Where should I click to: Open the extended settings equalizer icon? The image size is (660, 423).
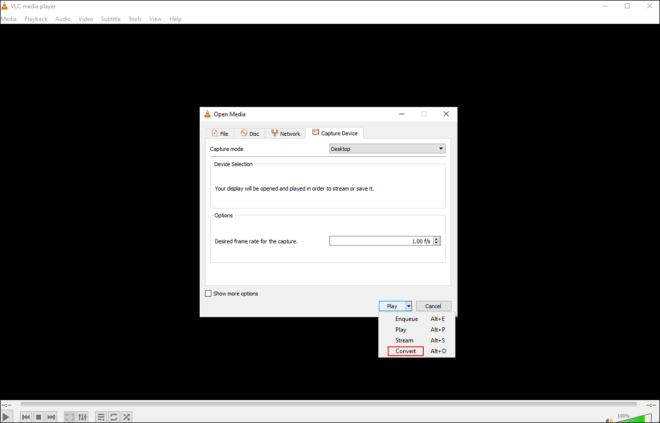[x=82, y=416]
